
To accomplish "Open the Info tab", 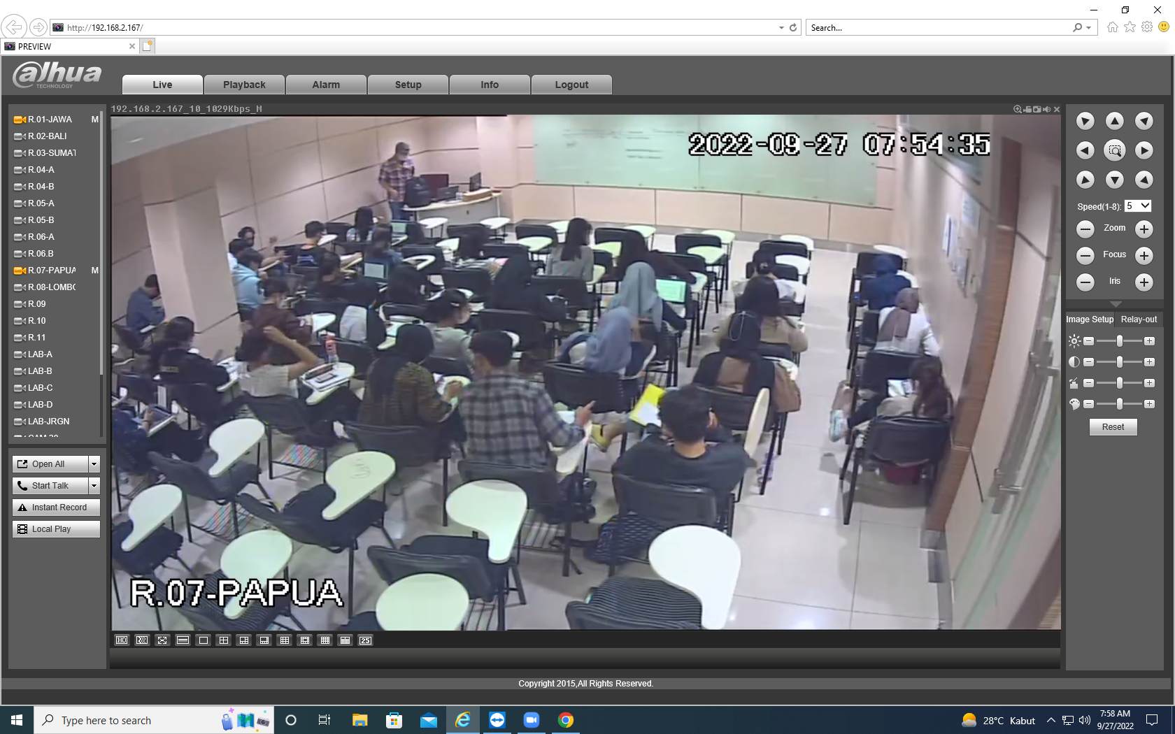I will pyautogui.click(x=490, y=85).
